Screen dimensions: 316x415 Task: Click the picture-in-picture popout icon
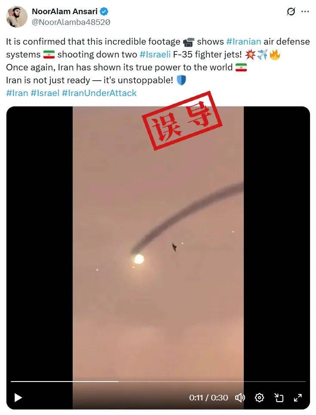pyautogui.click(x=279, y=397)
